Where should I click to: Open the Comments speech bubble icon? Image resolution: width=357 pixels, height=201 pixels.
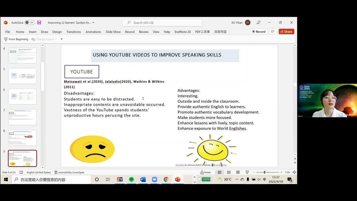tap(272, 32)
